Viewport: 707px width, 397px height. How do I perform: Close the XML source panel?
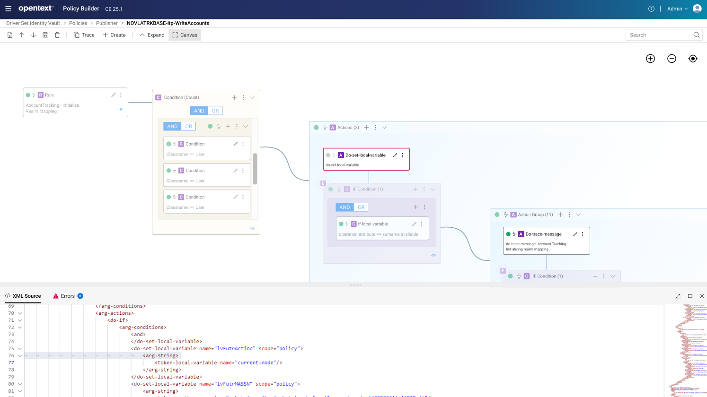(702, 296)
